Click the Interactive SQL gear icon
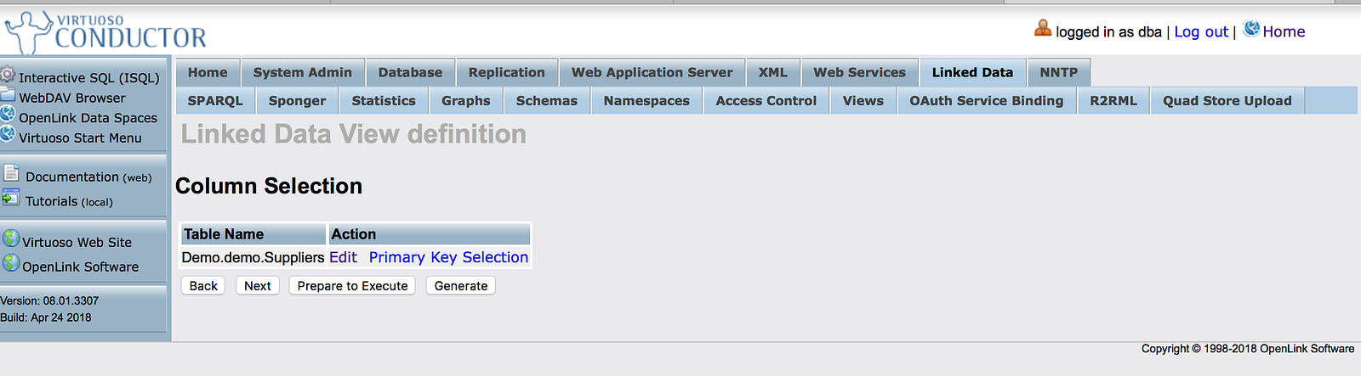The width and height of the screenshot is (1361, 376). pyautogui.click(x=8, y=75)
